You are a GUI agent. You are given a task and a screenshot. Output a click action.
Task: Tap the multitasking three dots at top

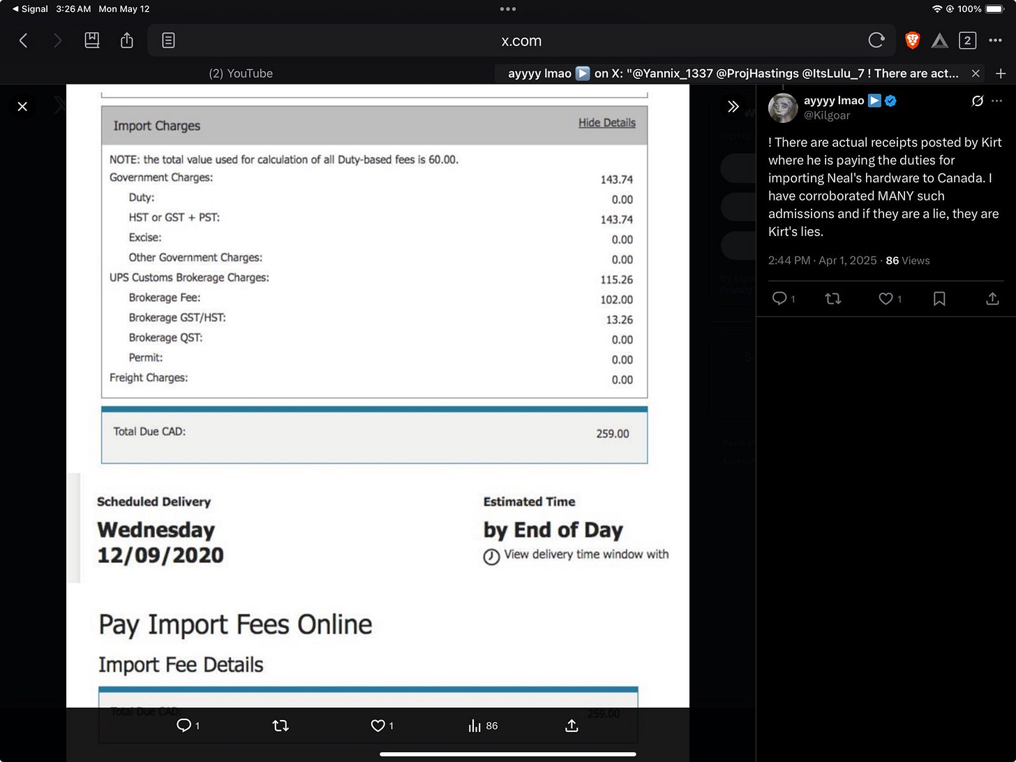(x=508, y=9)
